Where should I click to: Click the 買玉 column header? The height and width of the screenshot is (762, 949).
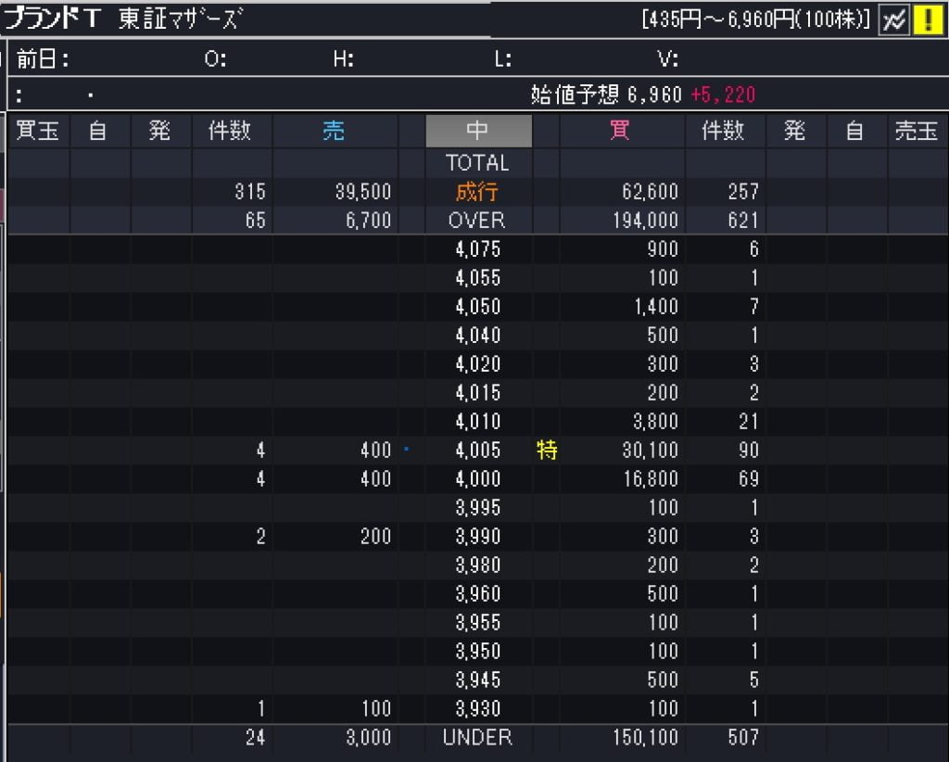(x=38, y=132)
